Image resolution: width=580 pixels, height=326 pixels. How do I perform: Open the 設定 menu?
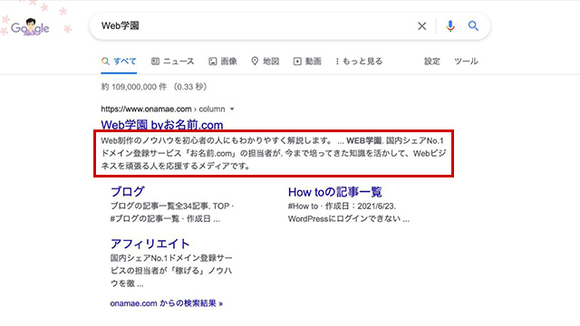coord(432,62)
